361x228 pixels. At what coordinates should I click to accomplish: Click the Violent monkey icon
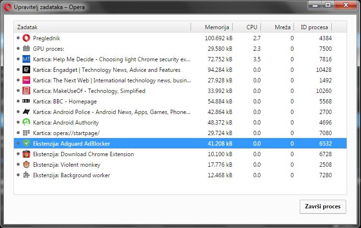tap(26, 164)
